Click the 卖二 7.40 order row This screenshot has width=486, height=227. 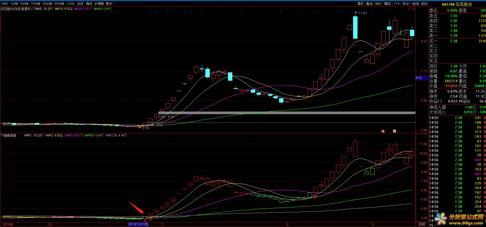[x=457, y=31]
